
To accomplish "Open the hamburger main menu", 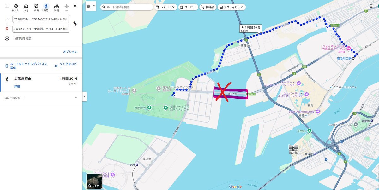I will 7,6.
